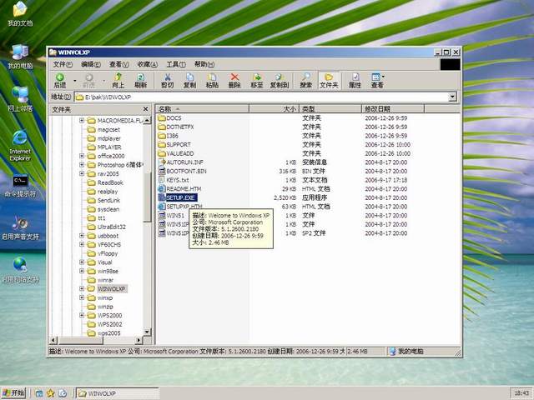
Task: Click the 删除 (Delete) red X icon
Action: pos(234,78)
